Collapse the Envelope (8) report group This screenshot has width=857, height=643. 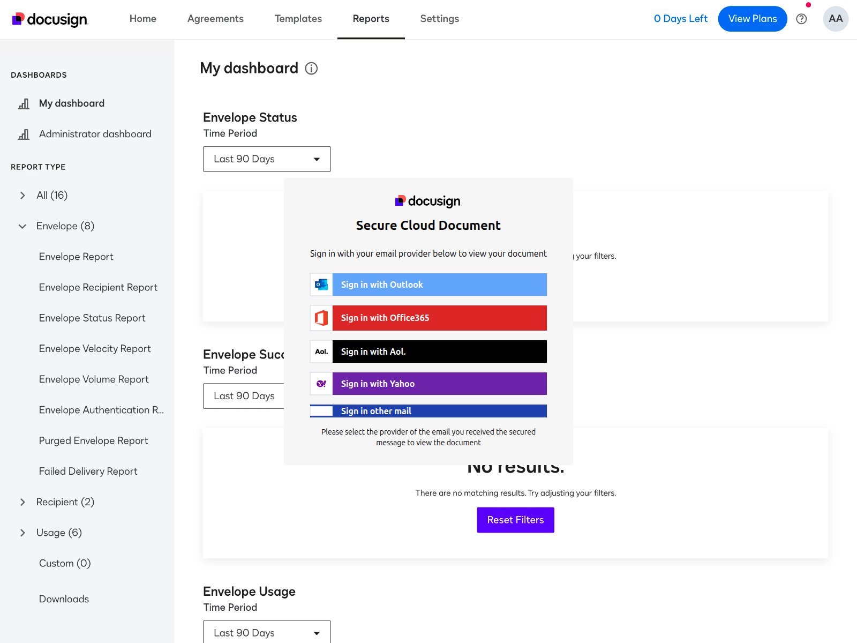(x=22, y=226)
